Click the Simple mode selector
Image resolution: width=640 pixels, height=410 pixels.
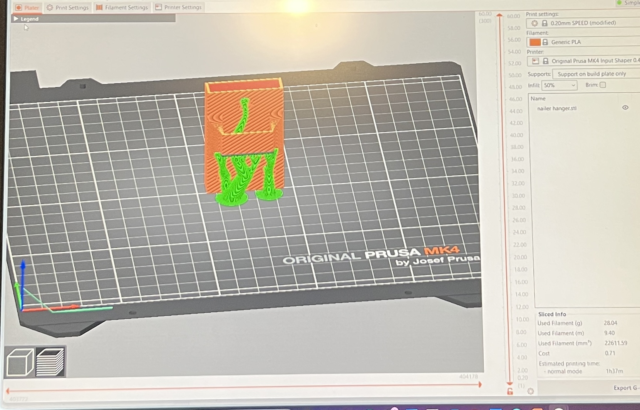tap(628, 3)
